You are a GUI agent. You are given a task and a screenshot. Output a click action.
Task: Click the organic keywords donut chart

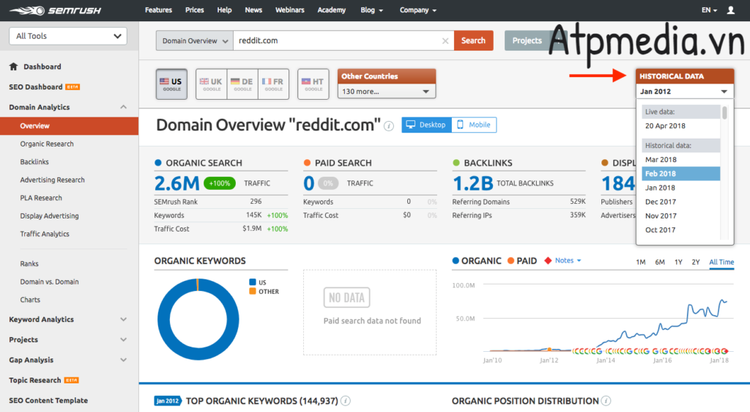pos(198,320)
